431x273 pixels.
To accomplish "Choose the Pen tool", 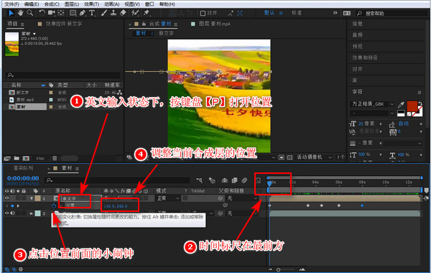I will point(82,13).
